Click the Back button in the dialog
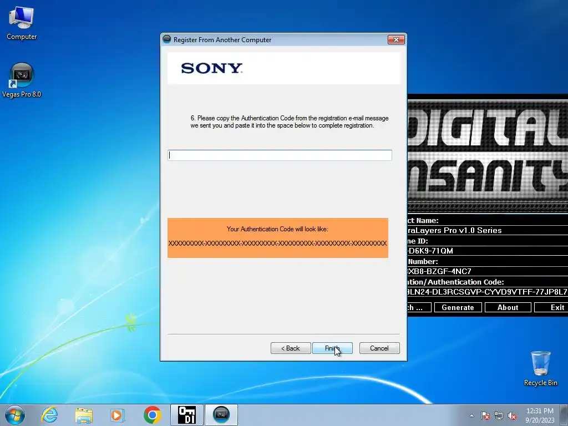The height and width of the screenshot is (426, 568). tap(291, 348)
